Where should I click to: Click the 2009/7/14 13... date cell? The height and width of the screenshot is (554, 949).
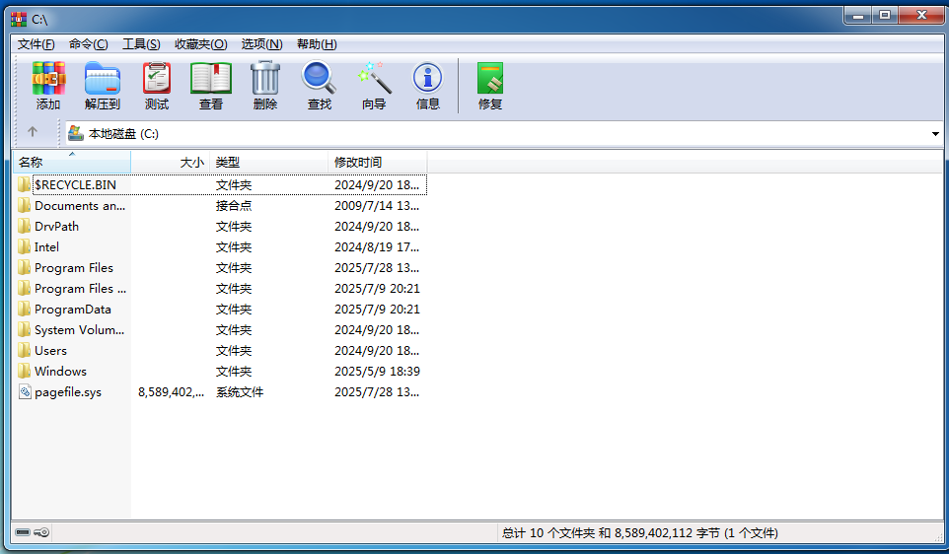pyautogui.click(x=377, y=206)
